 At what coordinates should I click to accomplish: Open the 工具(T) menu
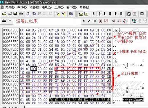(59, 7)
